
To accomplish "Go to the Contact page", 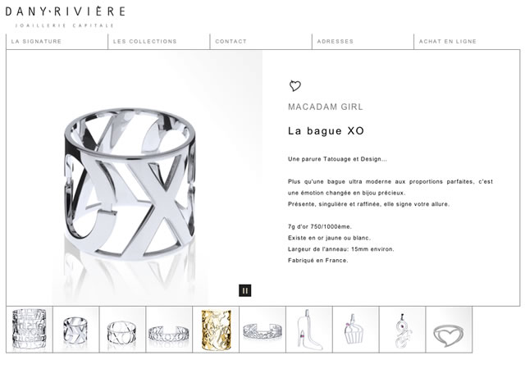I will [231, 42].
